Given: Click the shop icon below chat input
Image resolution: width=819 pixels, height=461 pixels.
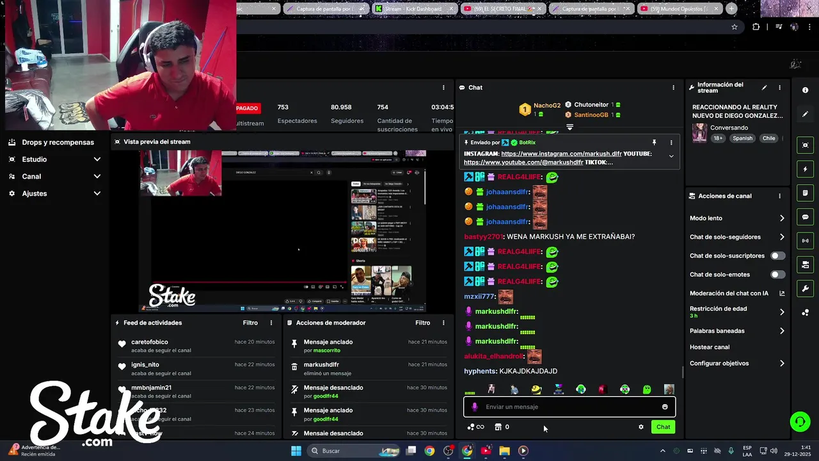Looking at the screenshot, I should [x=498, y=427].
